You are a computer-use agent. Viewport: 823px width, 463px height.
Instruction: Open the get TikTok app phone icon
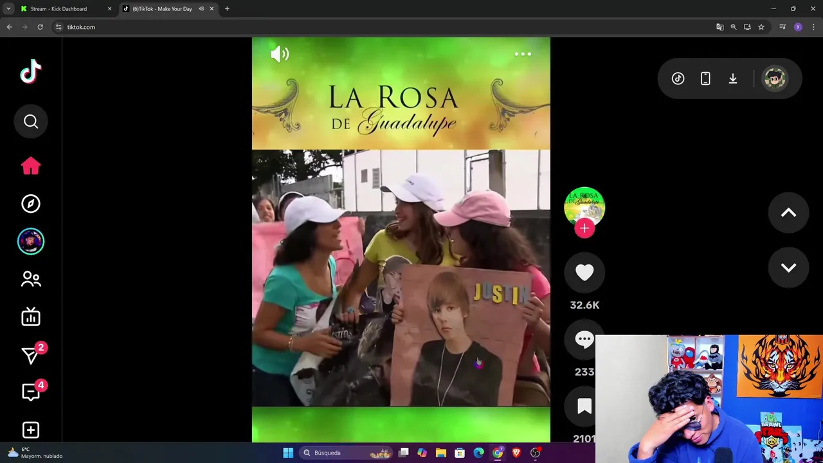click(x=705, y=78)
